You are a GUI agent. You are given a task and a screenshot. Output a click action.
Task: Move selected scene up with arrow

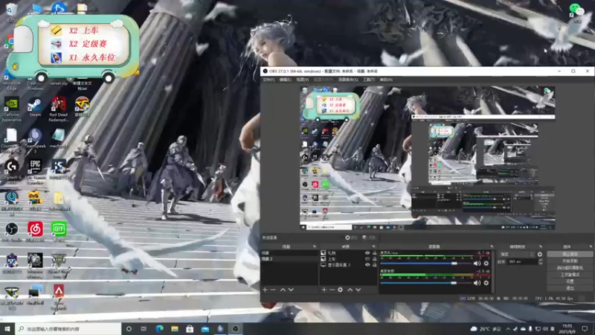[x=283, y=290]
